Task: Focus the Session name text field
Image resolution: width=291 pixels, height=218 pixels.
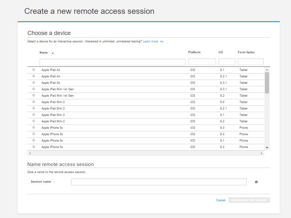Action: [159, 182]
